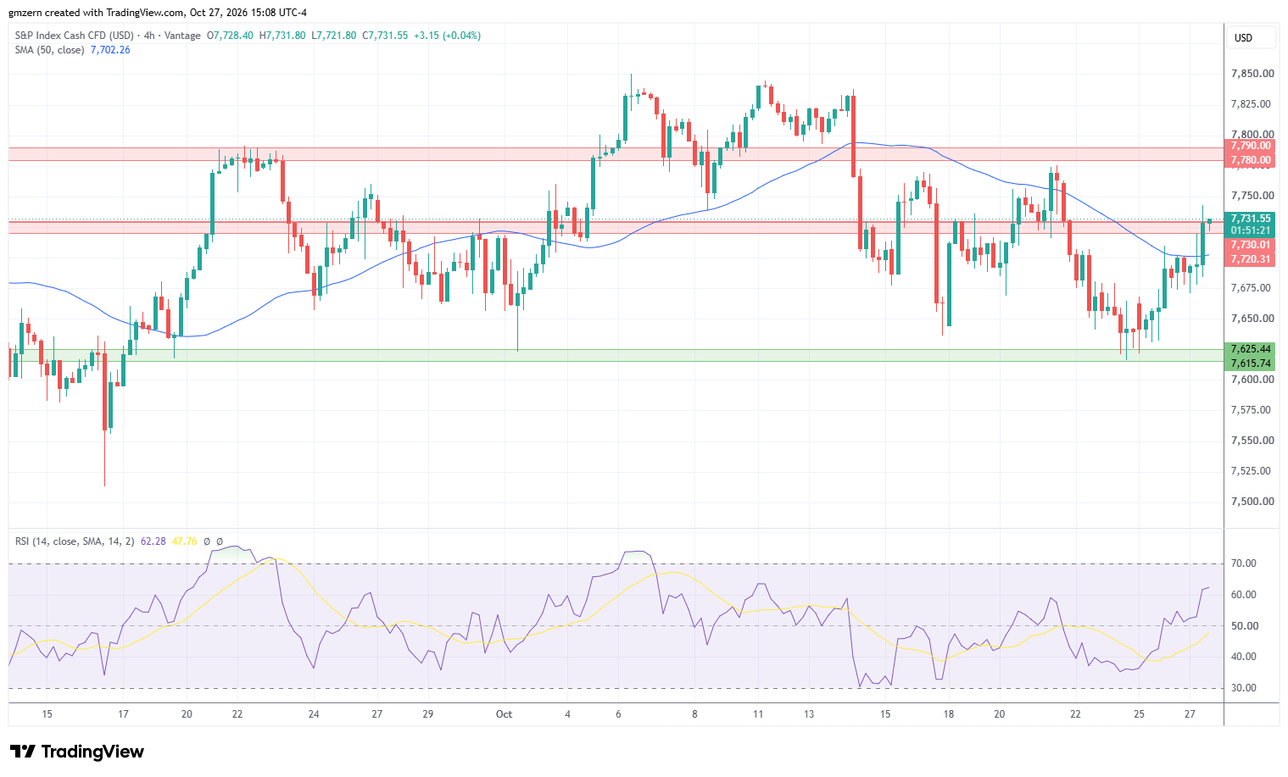Click the snapshot caption mentioning gmzern
The height and width of the screenshot is (777, 1288).
pyautogui.click(x=158, y=13)
